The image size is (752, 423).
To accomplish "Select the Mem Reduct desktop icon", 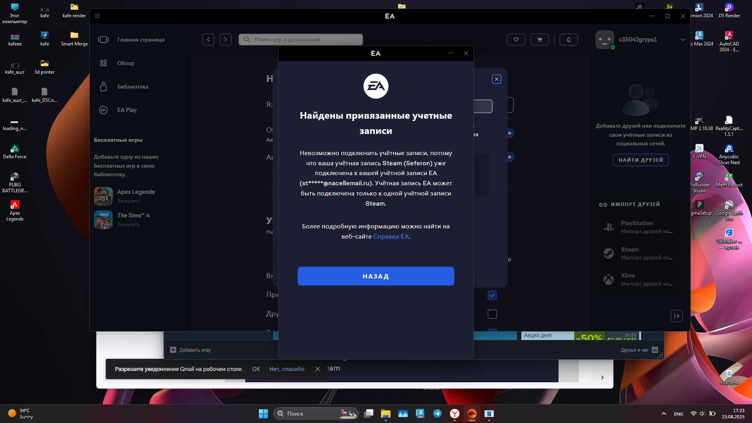I will [729, 180].
